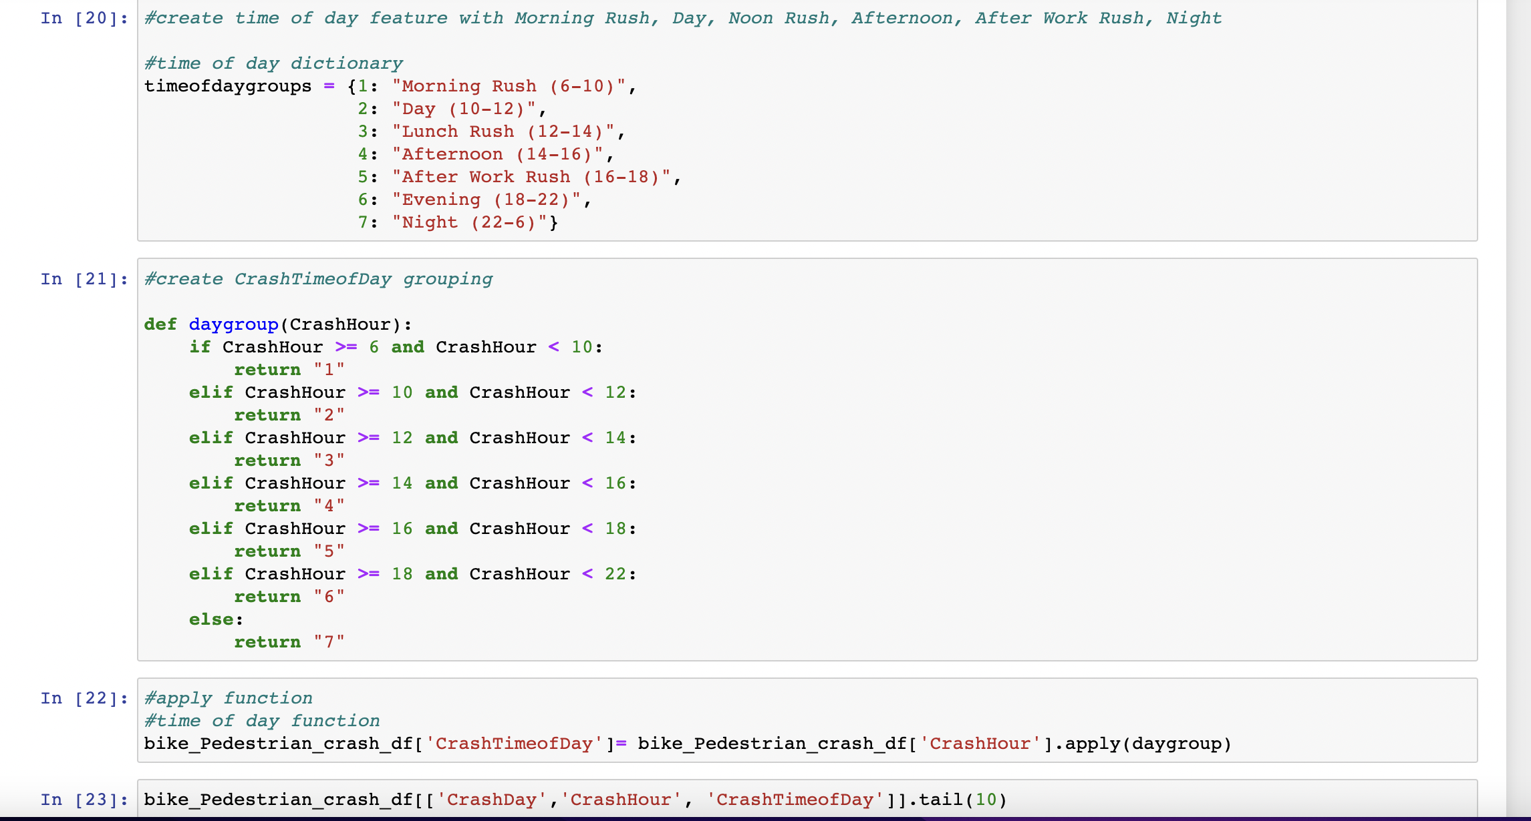Click the elif line checking CrashHour < 22
Screen dimensions: 1531x821
(x=413, y=574)
